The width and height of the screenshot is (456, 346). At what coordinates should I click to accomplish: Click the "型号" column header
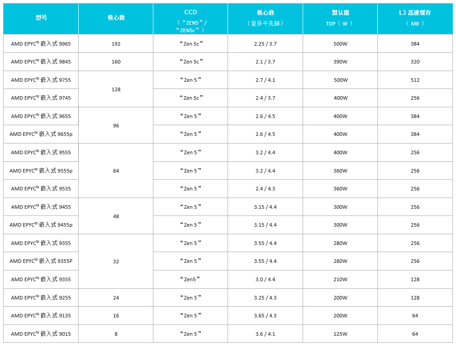(41, 18)
